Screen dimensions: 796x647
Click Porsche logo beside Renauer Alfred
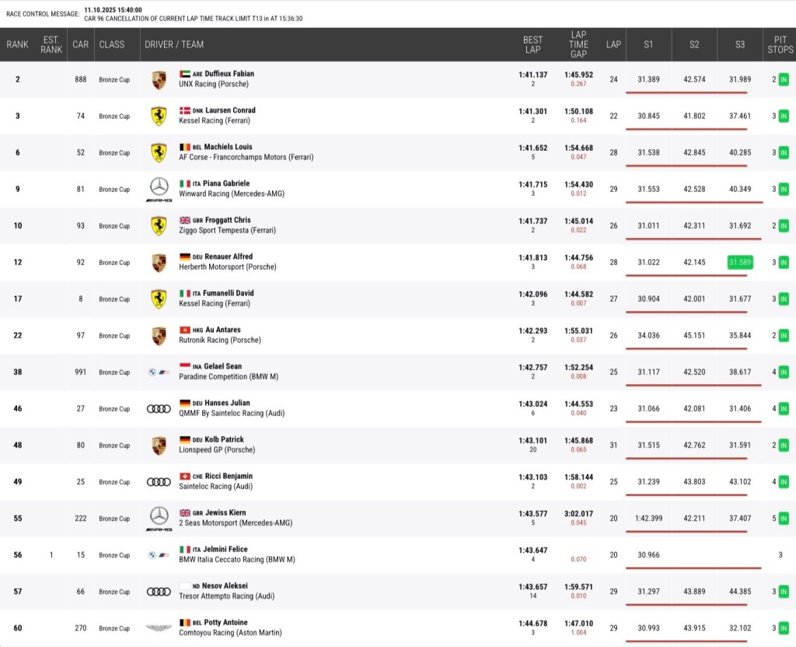(x=159, y=263)
